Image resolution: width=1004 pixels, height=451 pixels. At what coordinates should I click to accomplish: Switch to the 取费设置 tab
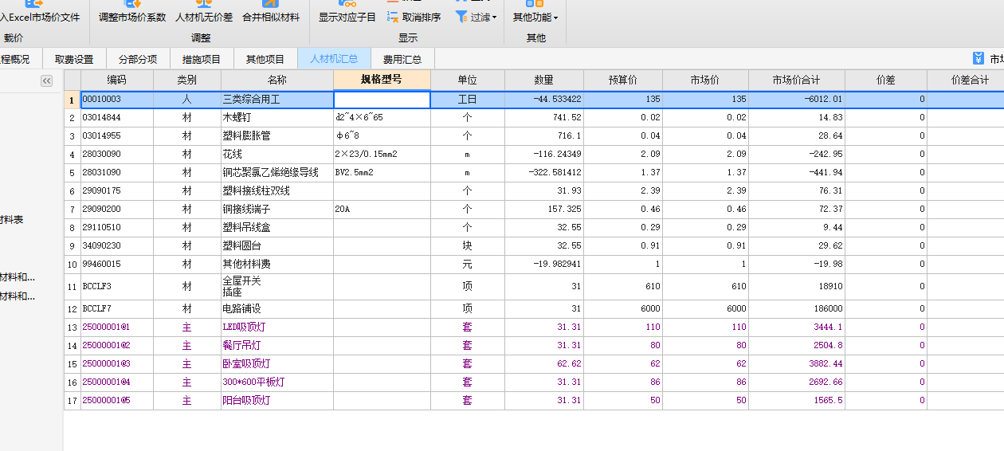[x=74, y=59]
